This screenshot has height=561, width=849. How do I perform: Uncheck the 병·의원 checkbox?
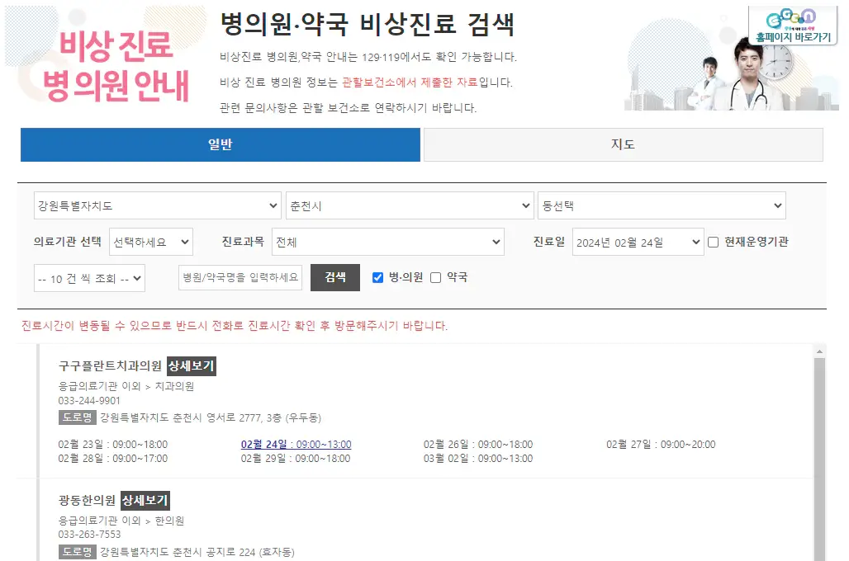coord(377,277)
